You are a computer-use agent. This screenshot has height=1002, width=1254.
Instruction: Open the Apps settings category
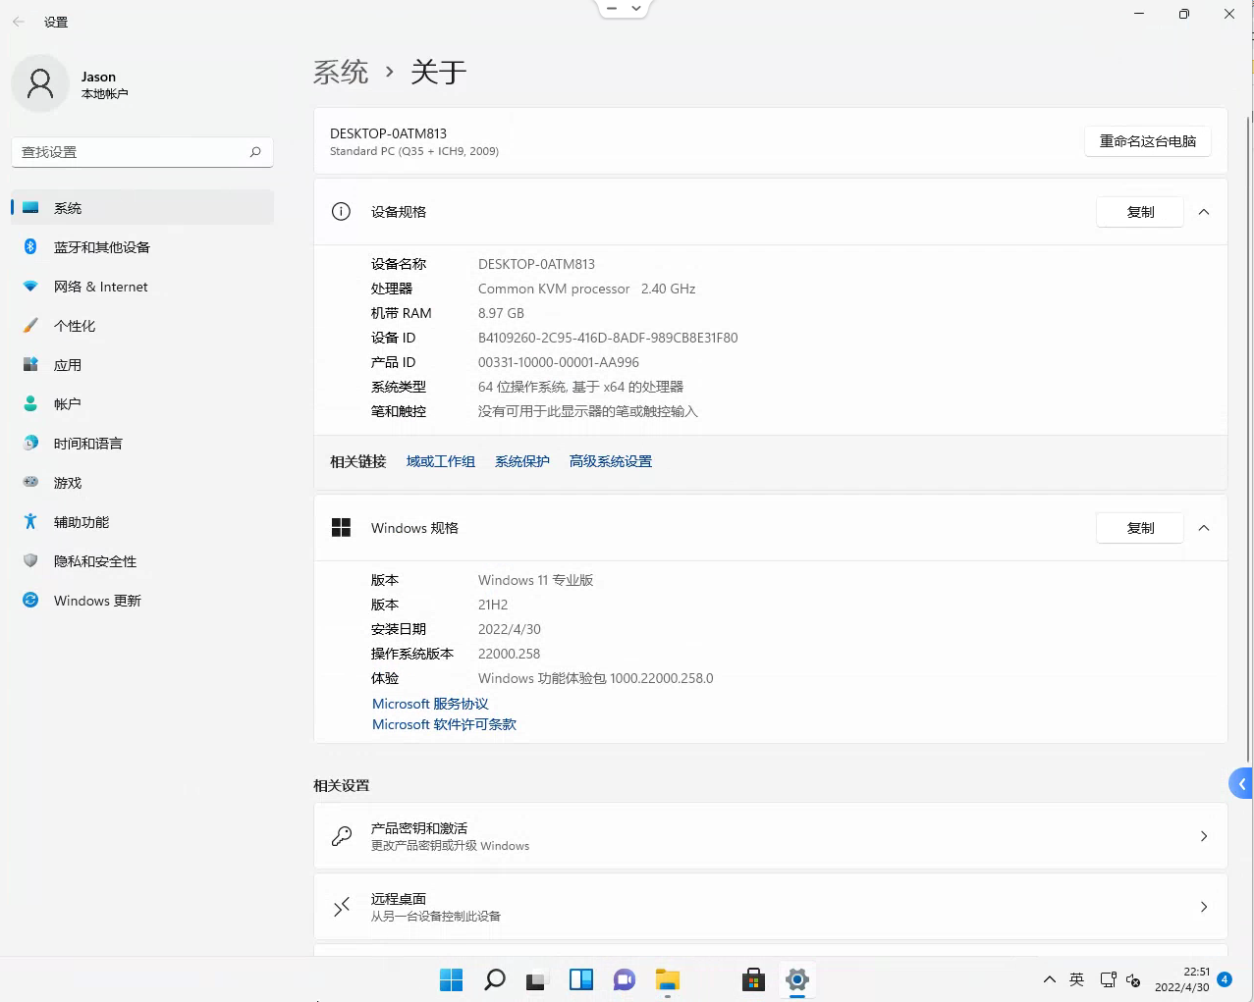67,365
